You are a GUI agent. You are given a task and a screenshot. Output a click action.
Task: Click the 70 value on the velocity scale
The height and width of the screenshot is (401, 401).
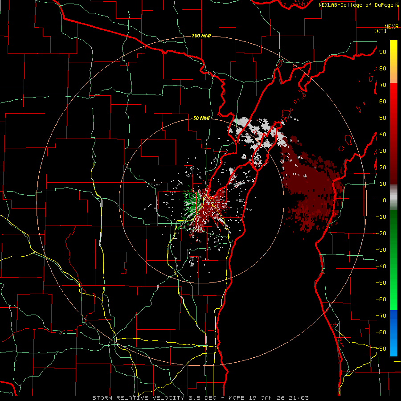(x=383, y=85)
